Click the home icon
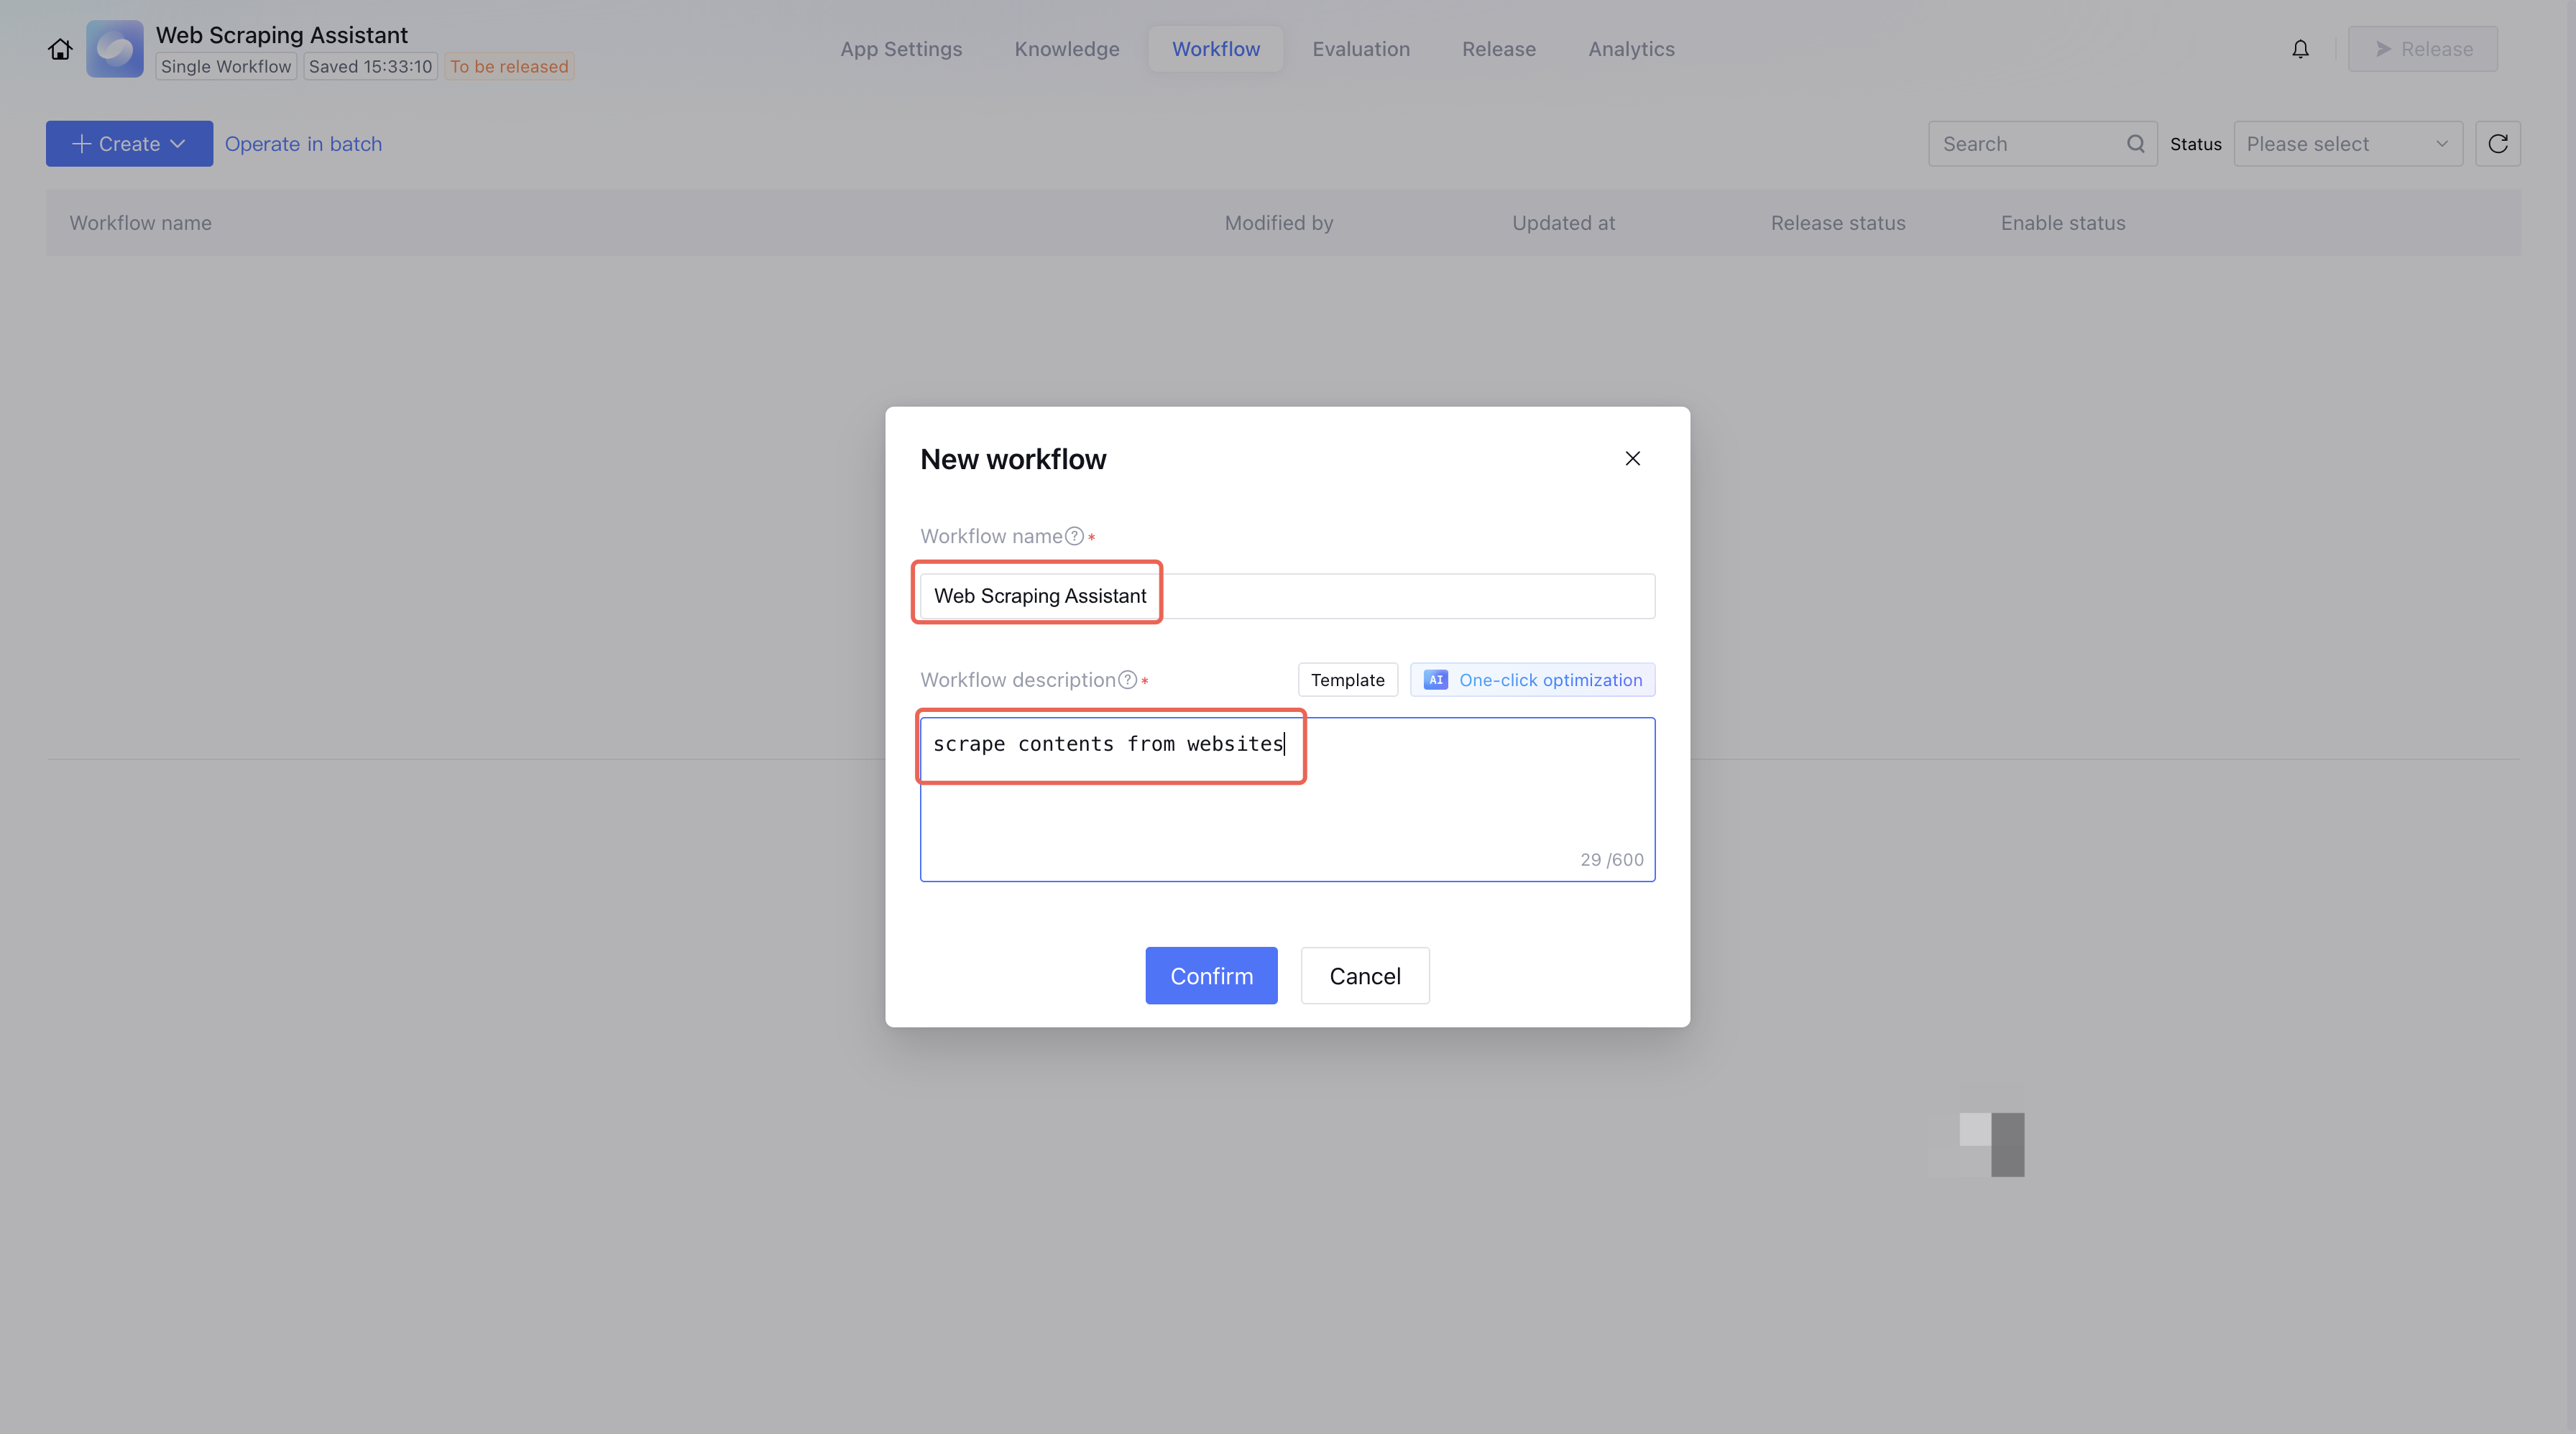The image size is (2576, 1434). point(60,49)
